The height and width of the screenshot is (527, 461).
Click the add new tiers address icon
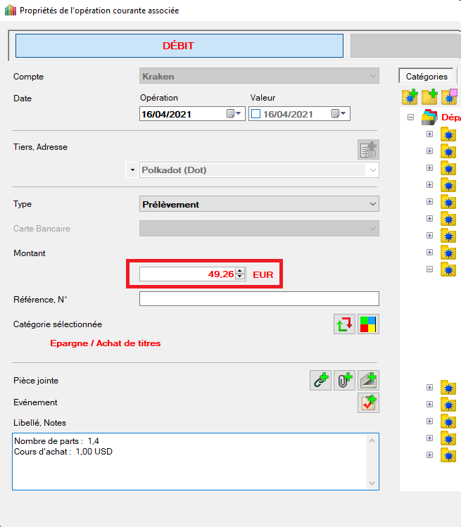[x=368, y=150]
